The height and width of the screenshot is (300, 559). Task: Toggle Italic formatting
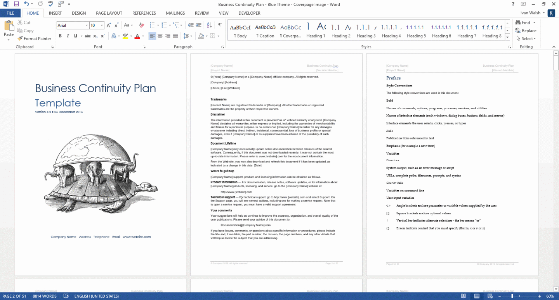68,36
